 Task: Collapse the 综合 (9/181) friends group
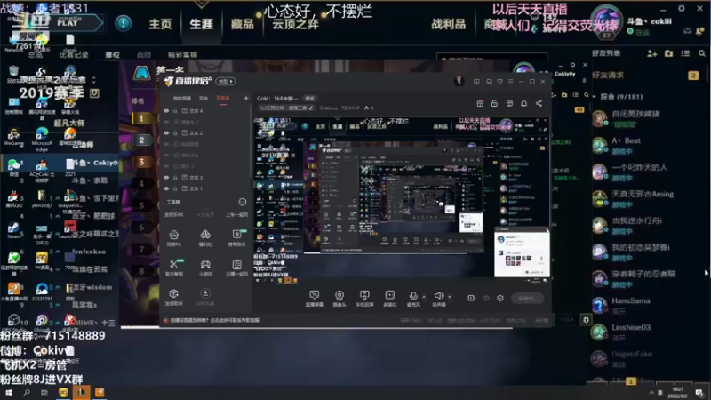(x=594, y=97)
